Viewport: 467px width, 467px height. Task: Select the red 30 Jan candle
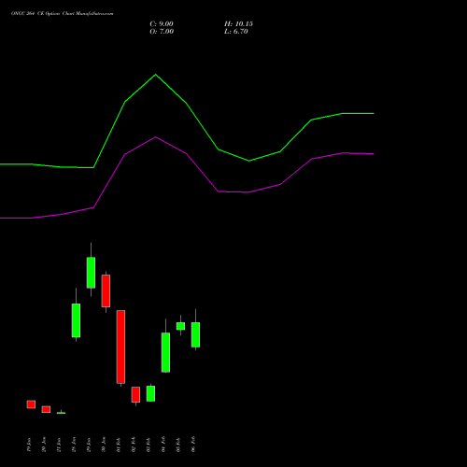tap(106, 290)
